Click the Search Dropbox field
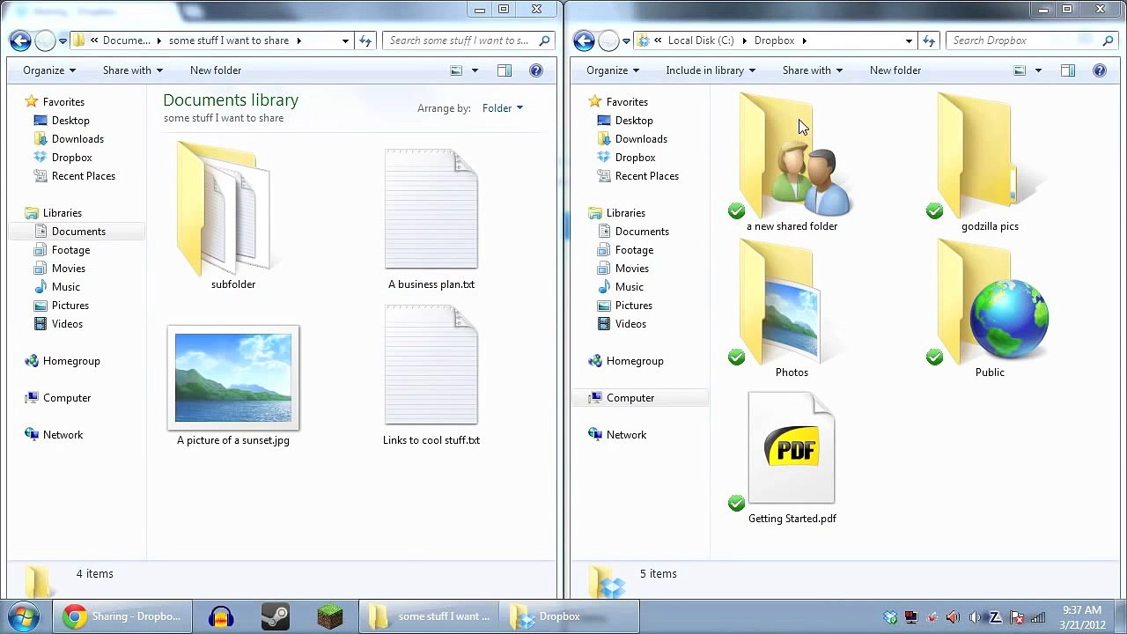 point(1034,41)
